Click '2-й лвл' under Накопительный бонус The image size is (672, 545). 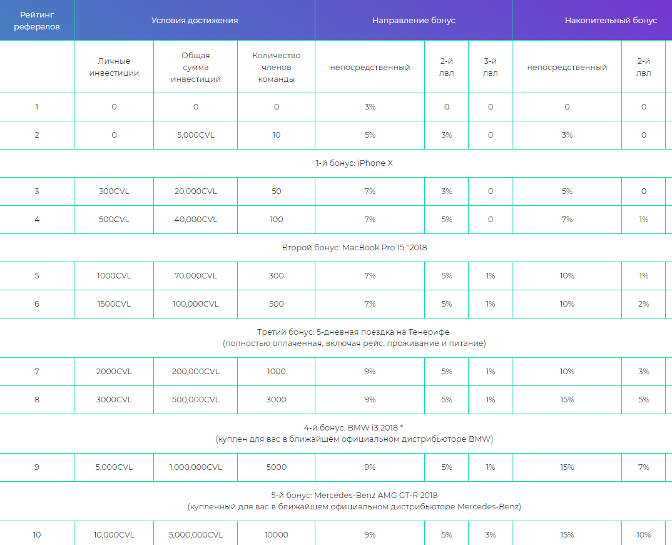point(643,67)
